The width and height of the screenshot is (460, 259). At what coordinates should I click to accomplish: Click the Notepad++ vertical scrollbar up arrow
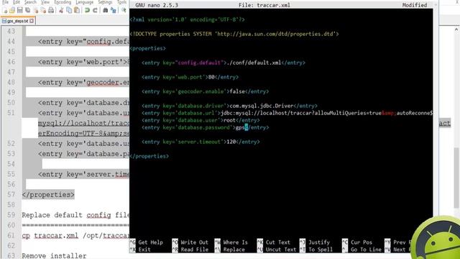click(x=456, y=29)
